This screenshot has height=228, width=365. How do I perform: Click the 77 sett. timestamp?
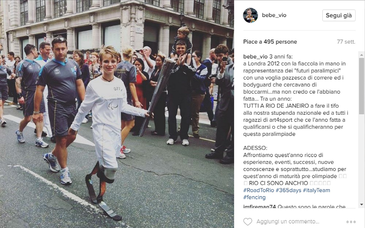point(346,42)
